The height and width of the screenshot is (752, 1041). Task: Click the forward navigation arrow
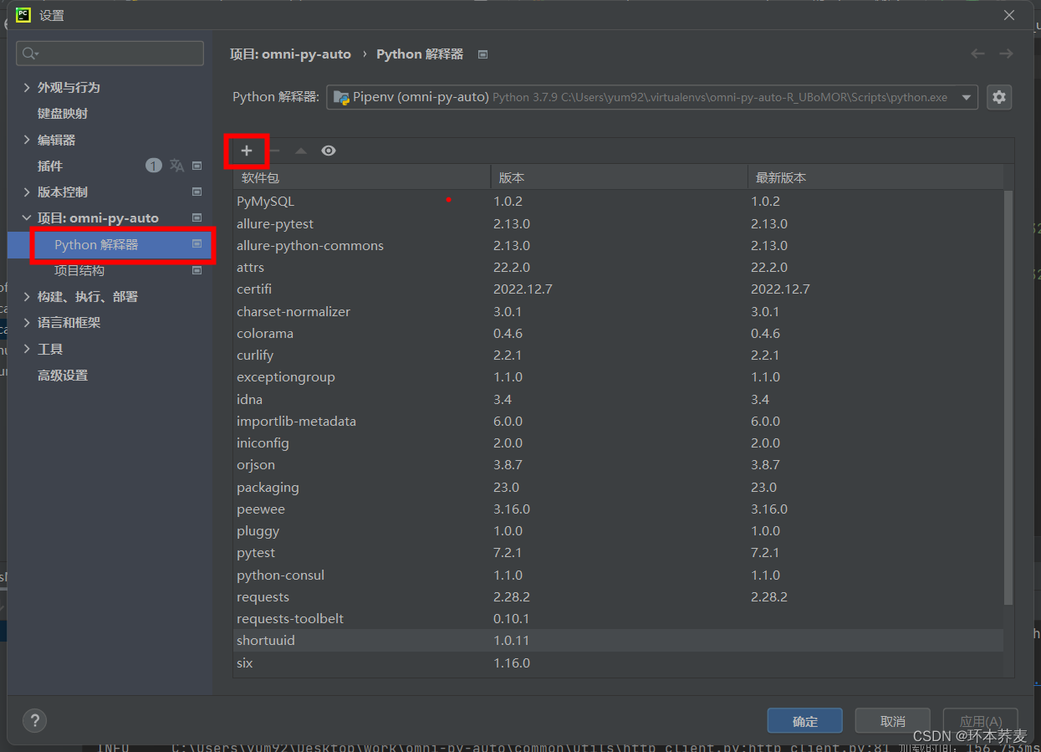tap(1006, 54)
